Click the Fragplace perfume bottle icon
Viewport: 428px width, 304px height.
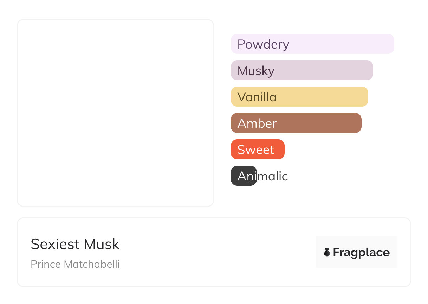[327, 252]
